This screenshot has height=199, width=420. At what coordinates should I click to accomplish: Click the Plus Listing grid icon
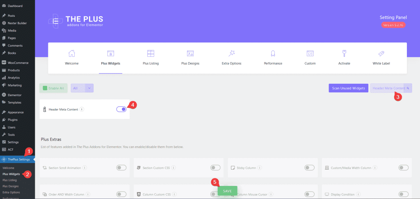click(151, 54)
